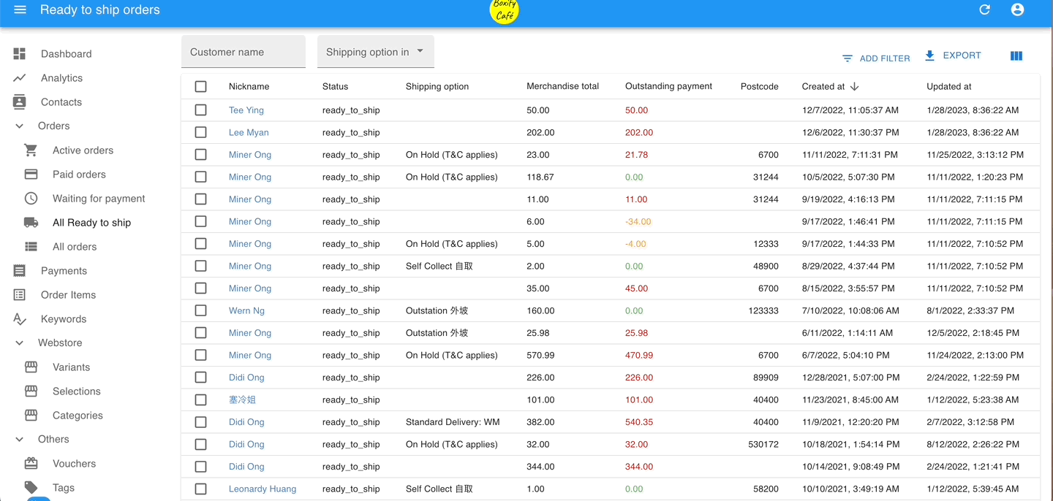Click the Waiting for payment clock icon
Image resolution: width=1053 pixels, height=501 pixels.
pyautogui.click(x=31, y=199)
